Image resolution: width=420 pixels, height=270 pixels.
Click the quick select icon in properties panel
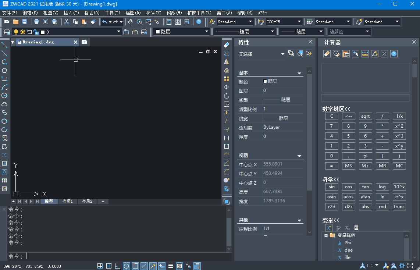309,54
